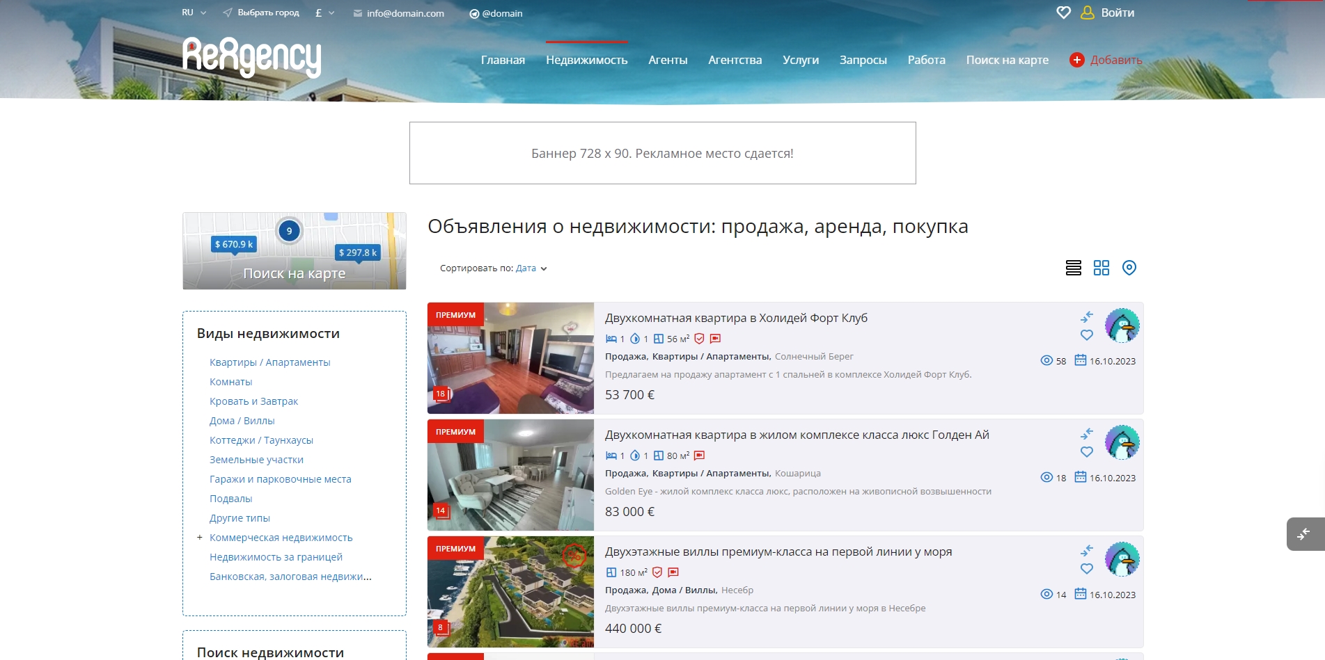This screenshot has width=1325, height=660.
Task: Expand Коммерческая недвижимость category
Action: tap(200, 538)
